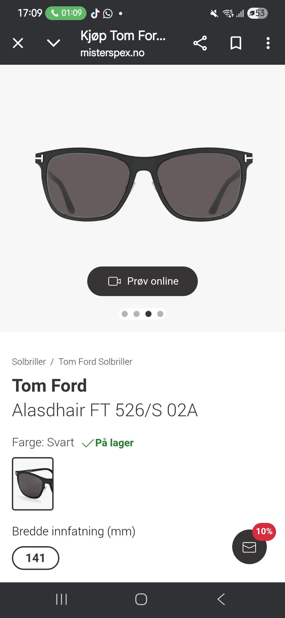285x618 pixels.
Task: Bookmark this page with bookmark icon
Action: click(236, 43)
